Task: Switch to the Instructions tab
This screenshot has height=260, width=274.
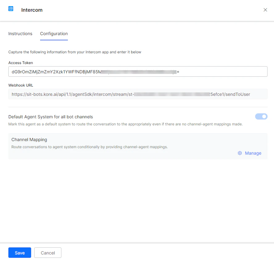Action: click(20, 34)
